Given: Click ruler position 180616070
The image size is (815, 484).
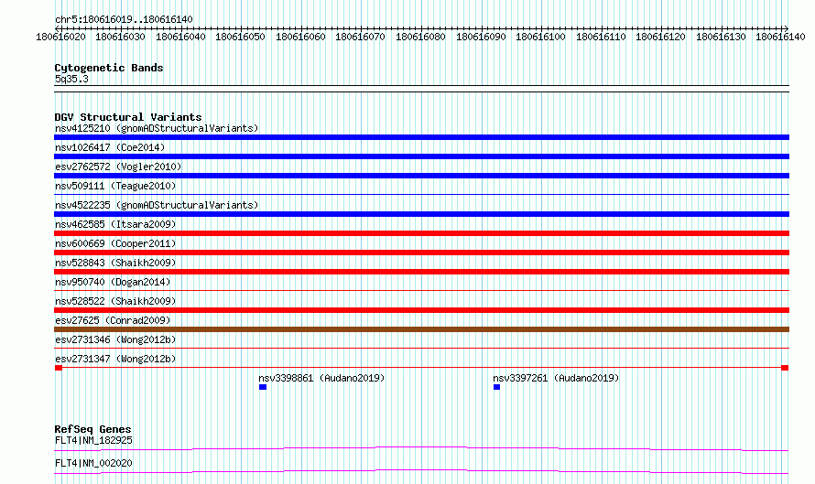Looking at the screenshot, I should [361, 37].
